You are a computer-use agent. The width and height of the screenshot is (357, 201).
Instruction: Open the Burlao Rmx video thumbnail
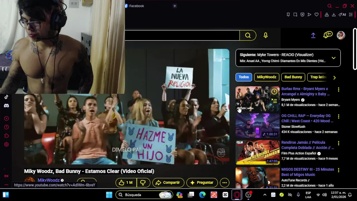(257, 99)
